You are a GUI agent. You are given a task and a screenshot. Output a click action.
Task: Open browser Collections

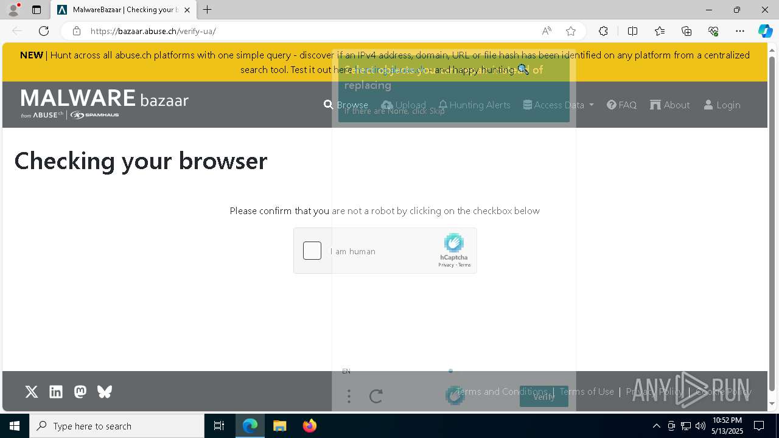686,31
